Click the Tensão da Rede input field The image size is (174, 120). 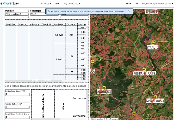tap(17, 107)
